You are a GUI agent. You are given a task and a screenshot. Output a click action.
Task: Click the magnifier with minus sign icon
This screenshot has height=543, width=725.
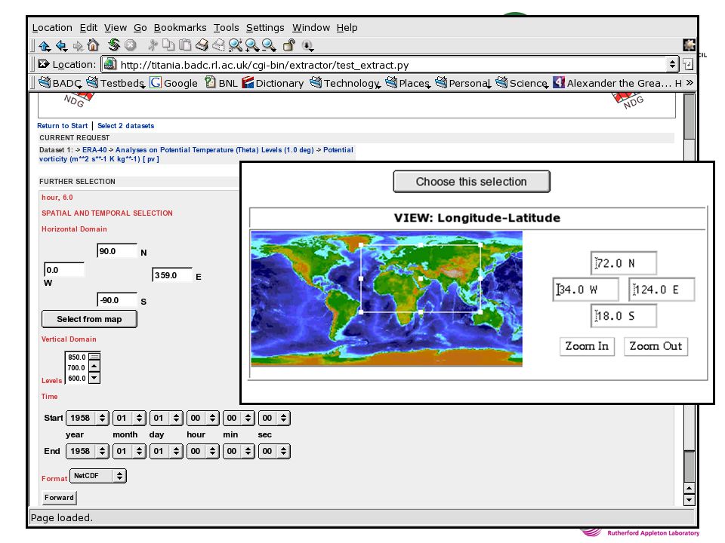click(269, 44)
